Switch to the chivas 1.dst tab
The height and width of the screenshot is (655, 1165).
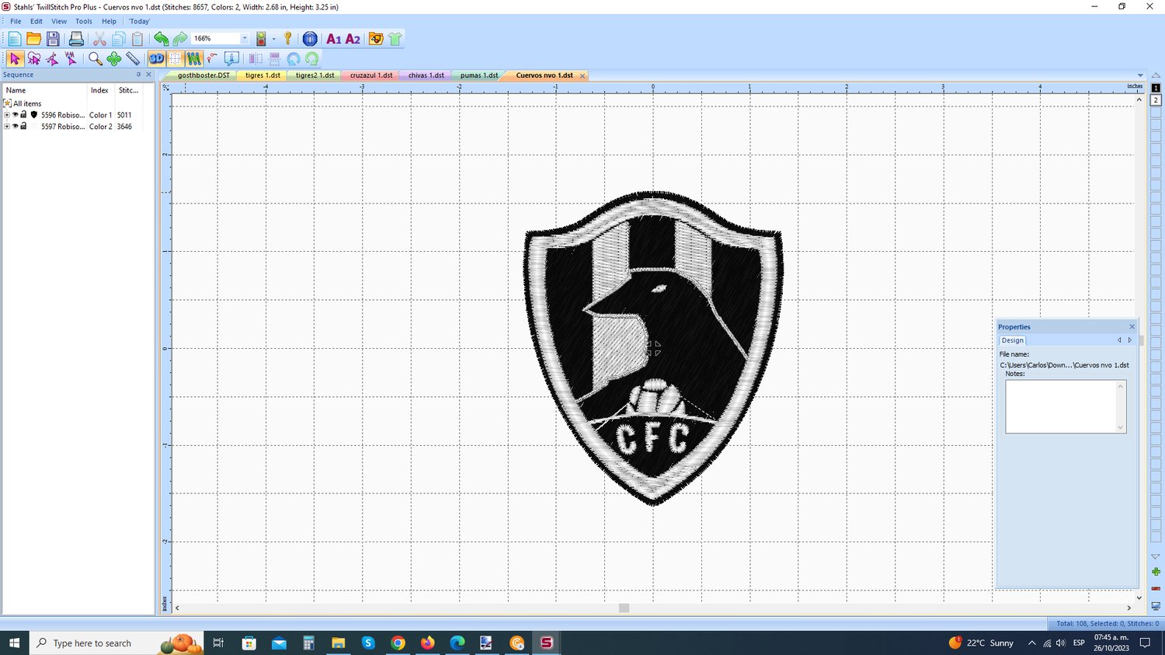click(x=426, y=75)
